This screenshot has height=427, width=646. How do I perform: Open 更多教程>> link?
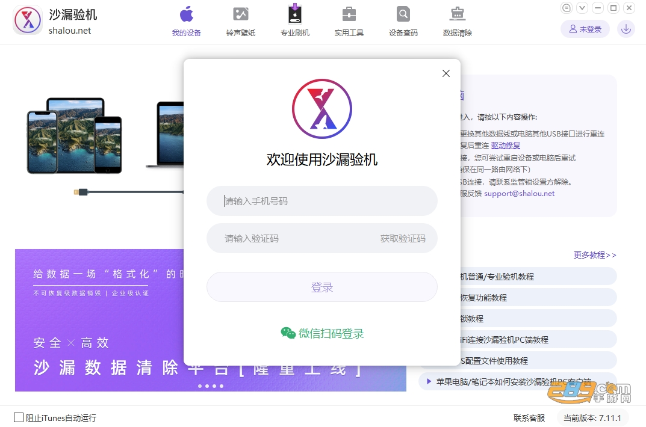[x=595, y=255]
